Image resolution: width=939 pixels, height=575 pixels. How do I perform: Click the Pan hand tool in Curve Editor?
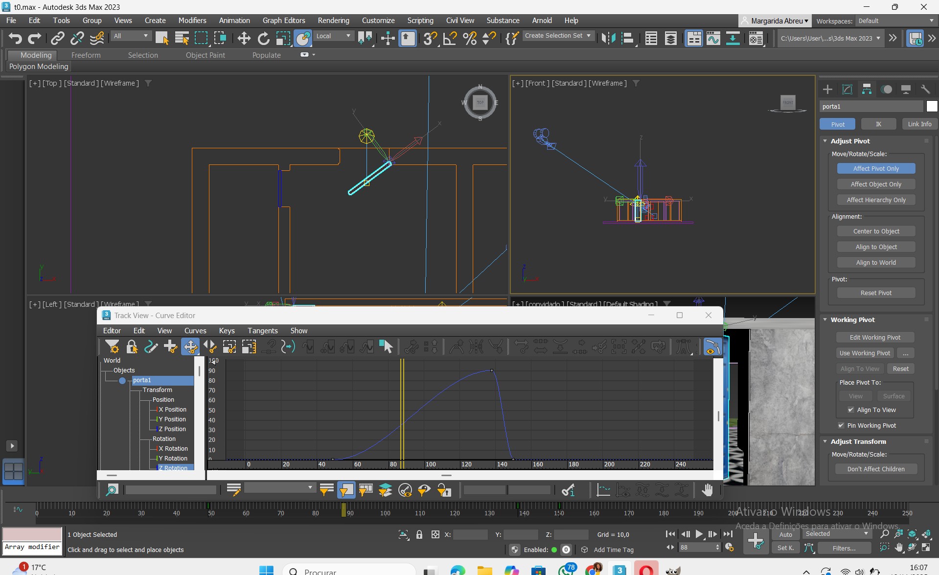point(707,490)
